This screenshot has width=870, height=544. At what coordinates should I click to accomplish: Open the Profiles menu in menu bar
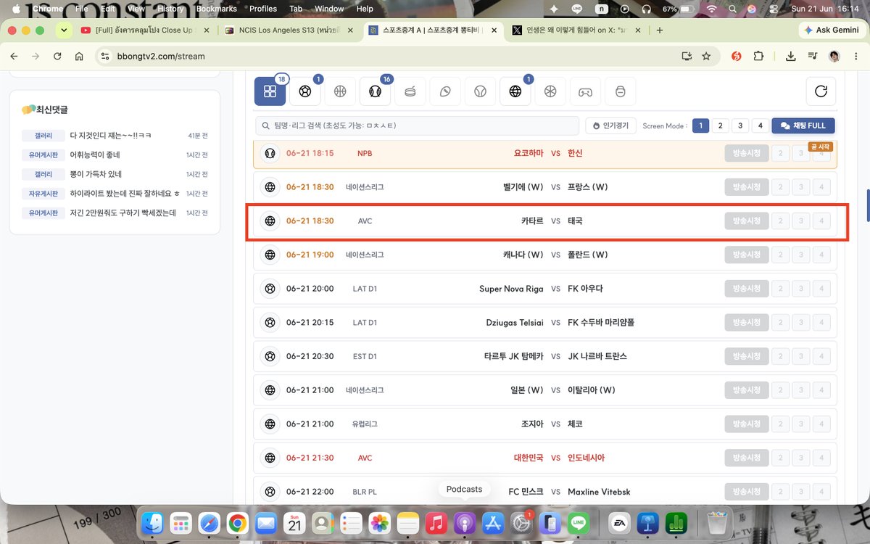pyautogui.click(x=263, y=9)
